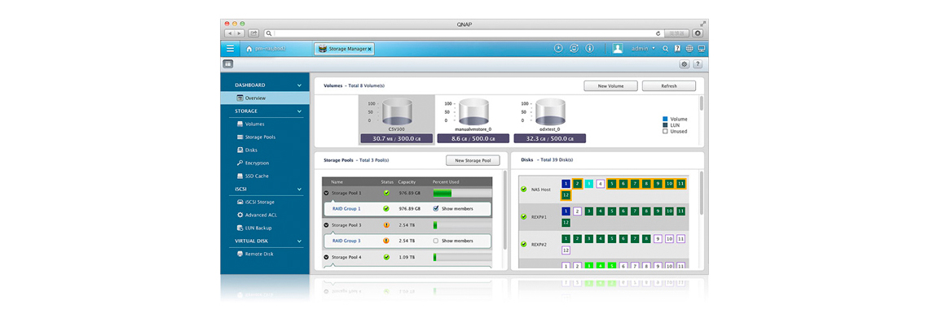Click the admin user avatar icon
The height and width of the screenshot is (309, 929).
618,49
